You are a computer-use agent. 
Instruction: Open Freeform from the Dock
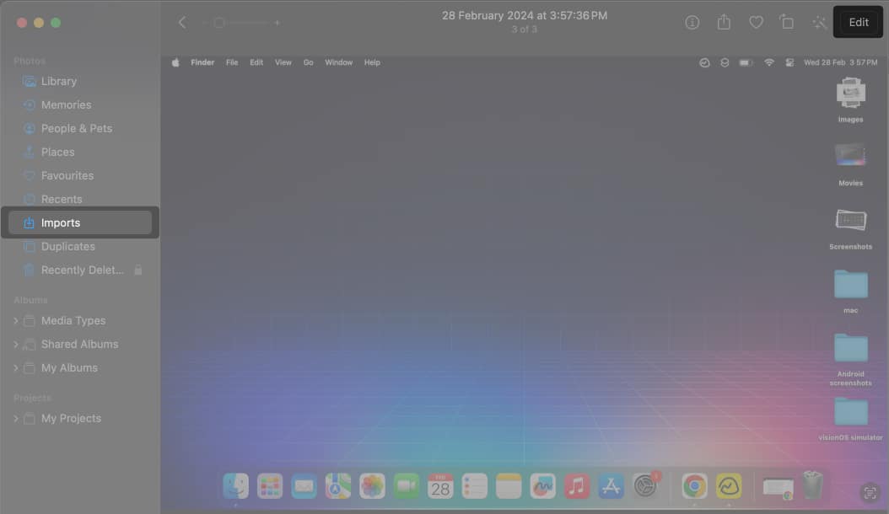coord(542,486)
